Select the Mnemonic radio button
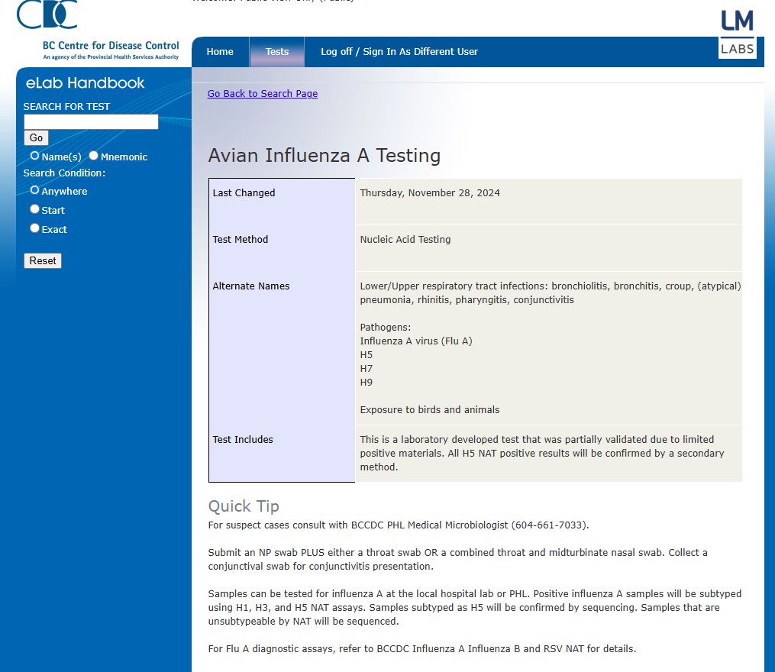Viewport: 775px width, 672px height. (x=94, y=156)
